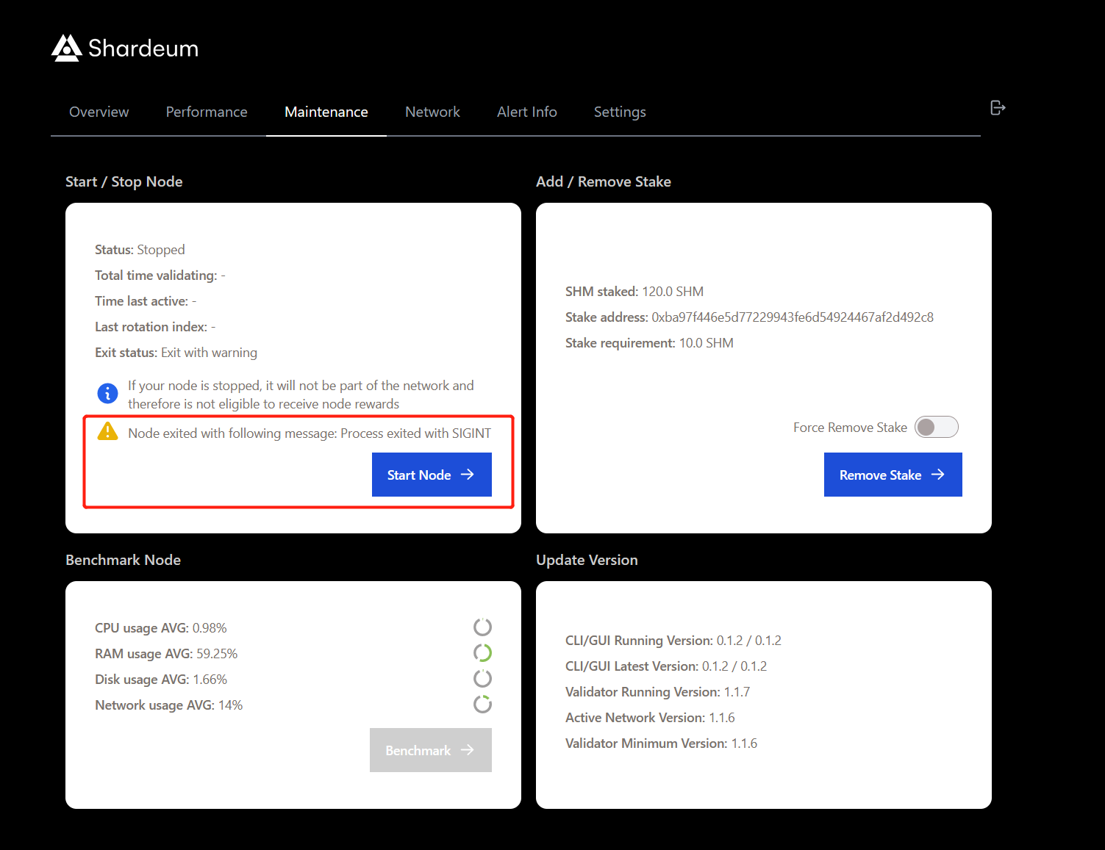Viewport: 1105px width, 850px height.
Task: Click the Benchmark button
Action: (x=430, y=750)
